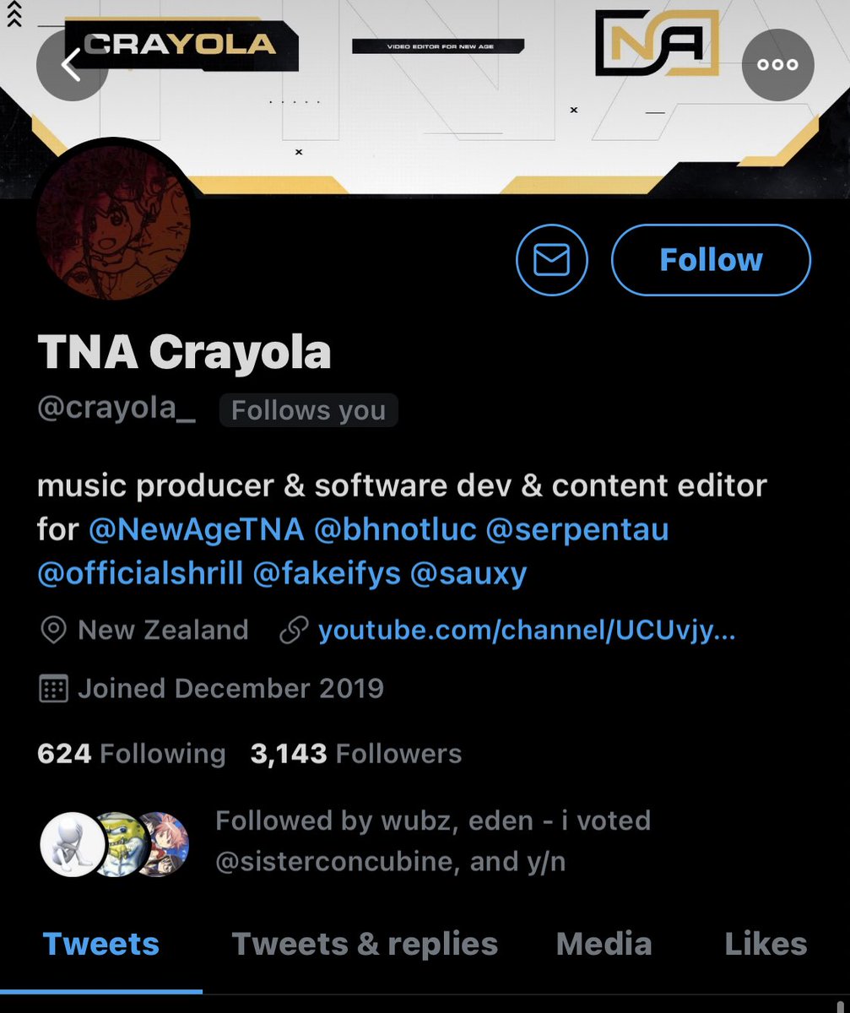Screen dimensions: 850x1013
Task: Click the envelope message icon
Action: 552,261
